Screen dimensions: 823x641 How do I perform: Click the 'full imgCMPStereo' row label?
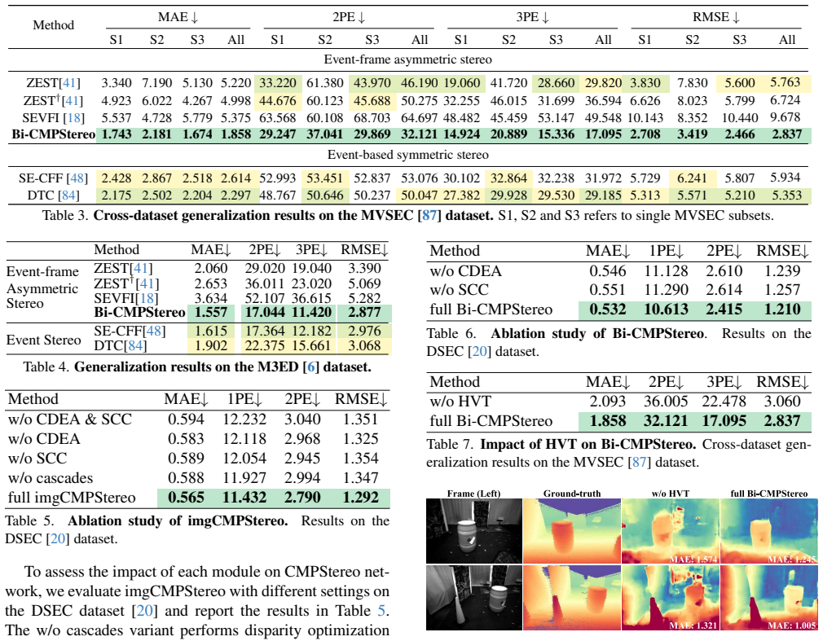coord(72,498)
